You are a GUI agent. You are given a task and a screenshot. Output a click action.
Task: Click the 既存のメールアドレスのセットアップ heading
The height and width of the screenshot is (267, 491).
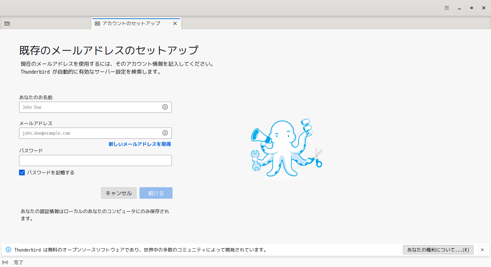109,50
